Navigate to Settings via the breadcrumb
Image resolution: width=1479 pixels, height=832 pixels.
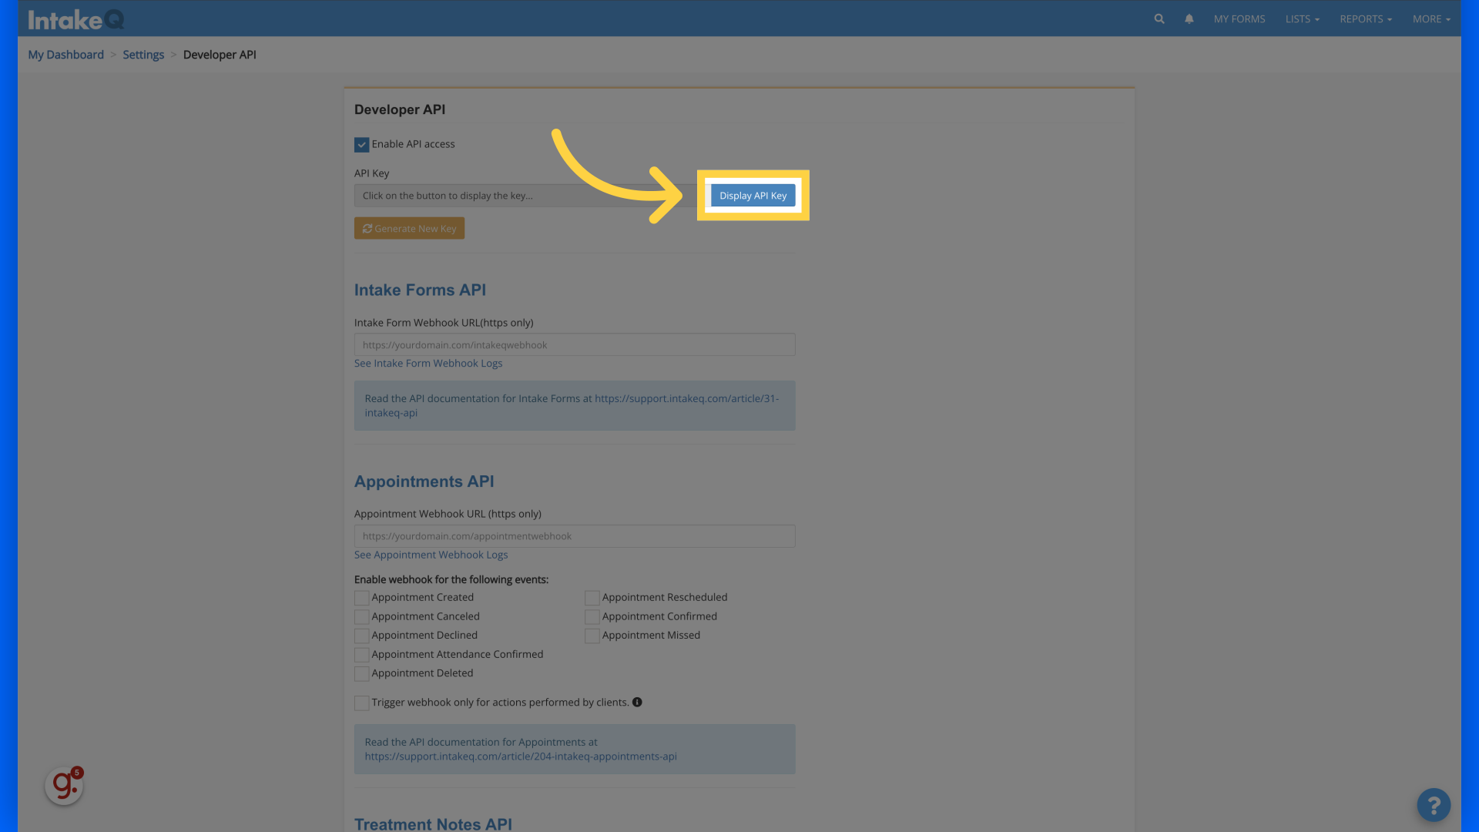pyautogui.click(x=143, y=54)
